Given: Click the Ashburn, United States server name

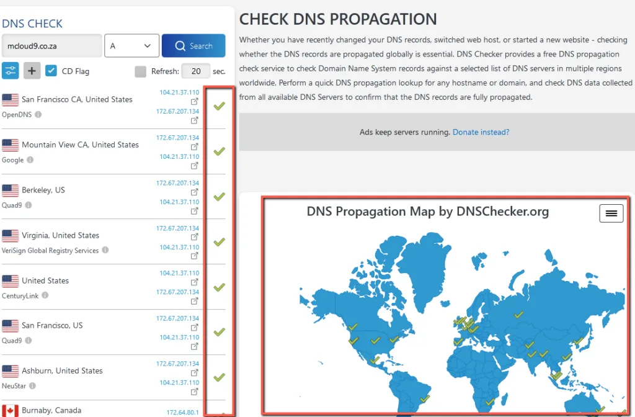Looking at the screenshot, I should (x=62, y=371).
